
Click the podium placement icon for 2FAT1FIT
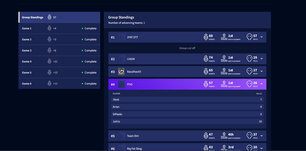(x=224, y=37)
